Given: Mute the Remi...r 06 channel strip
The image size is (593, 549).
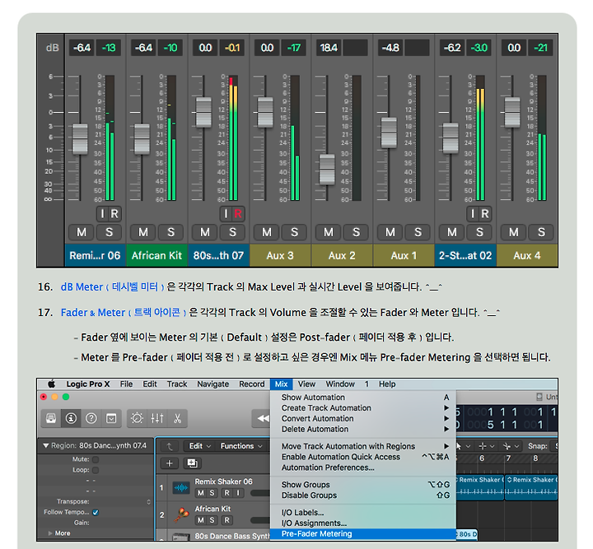Looking at the screenshot, I should (82, 232).
